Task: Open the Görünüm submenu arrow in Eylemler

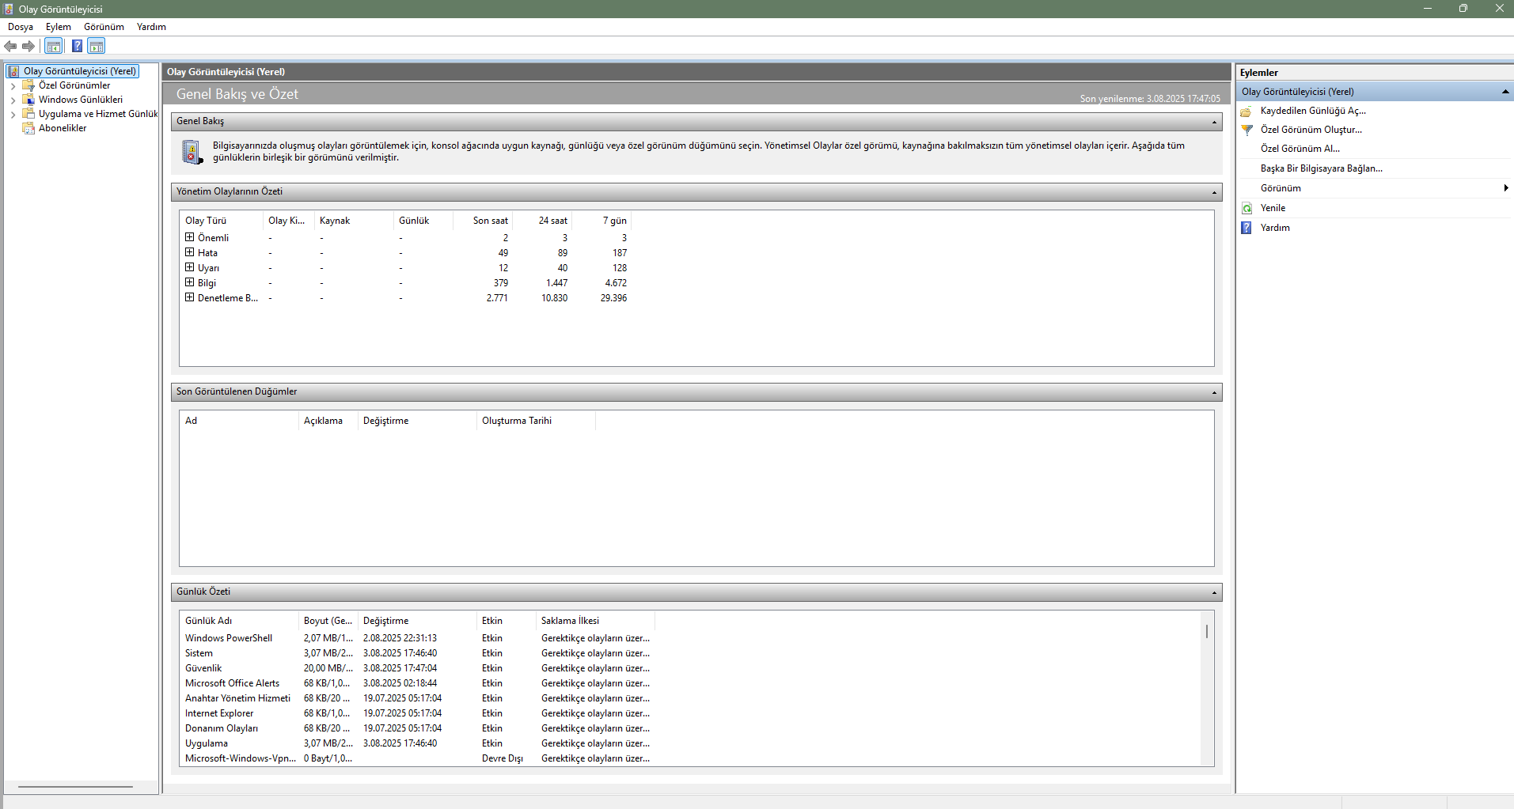Action: pyautogui.click(x=1505, y=188)
